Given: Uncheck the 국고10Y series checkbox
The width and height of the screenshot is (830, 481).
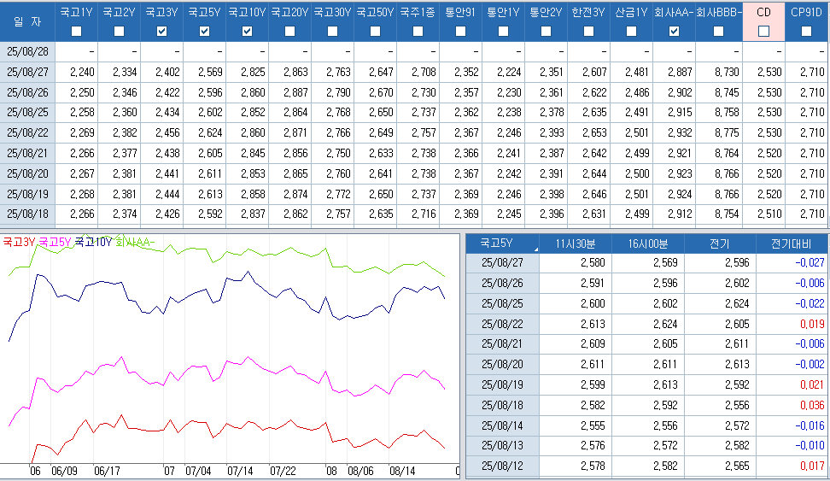Looking at the screenshot, I should pos(247,32).
